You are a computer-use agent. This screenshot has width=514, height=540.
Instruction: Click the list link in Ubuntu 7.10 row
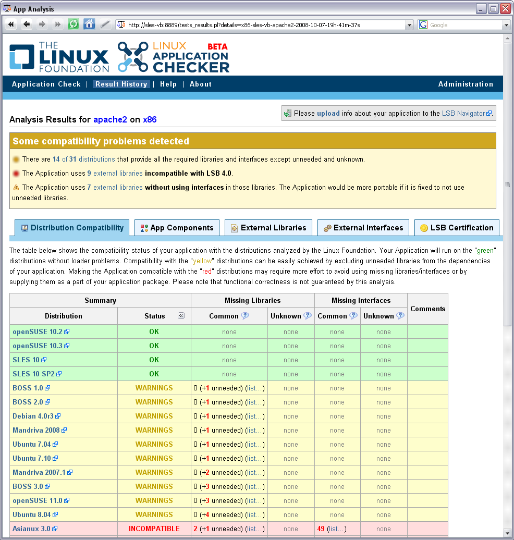tap(254, 458)
